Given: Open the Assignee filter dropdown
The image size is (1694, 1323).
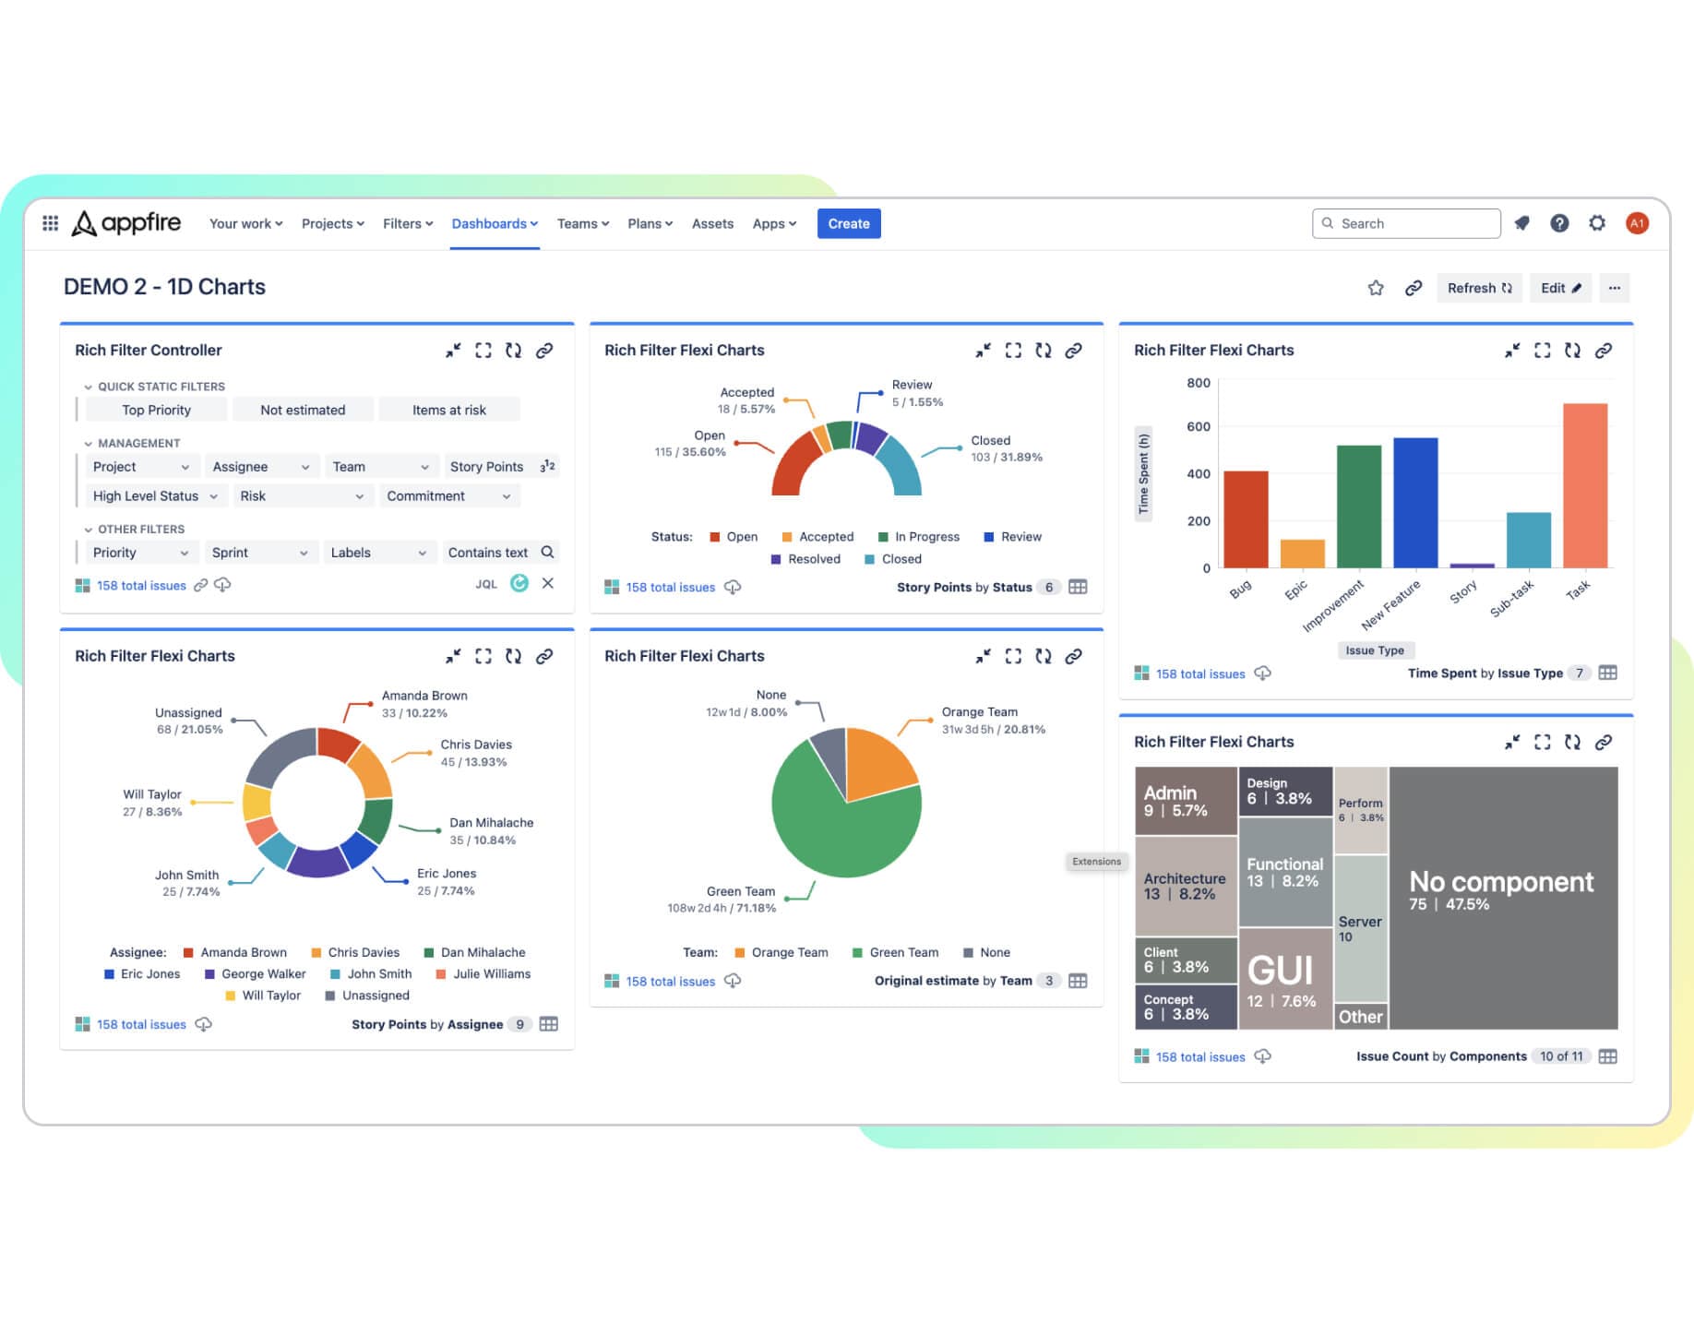Looking at the screenshot, I should click(261, 466).
